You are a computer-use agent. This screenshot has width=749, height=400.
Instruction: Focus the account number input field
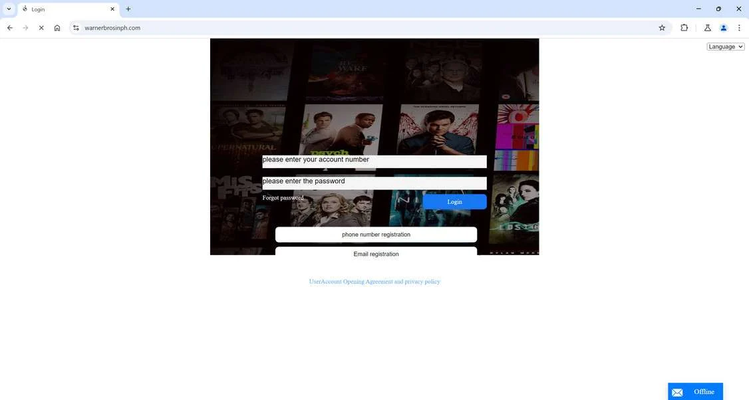pyautogui.click(x=374, y=161)
